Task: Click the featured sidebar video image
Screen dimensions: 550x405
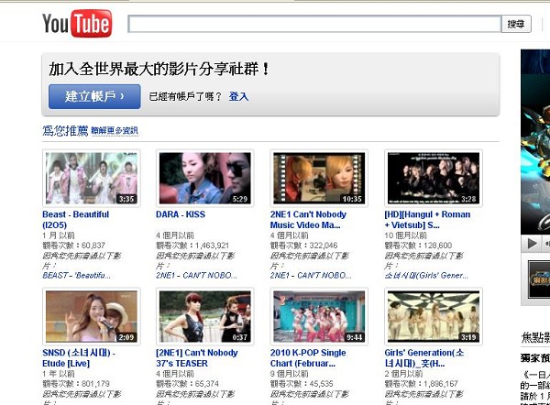Action: [x=535, y=142]
